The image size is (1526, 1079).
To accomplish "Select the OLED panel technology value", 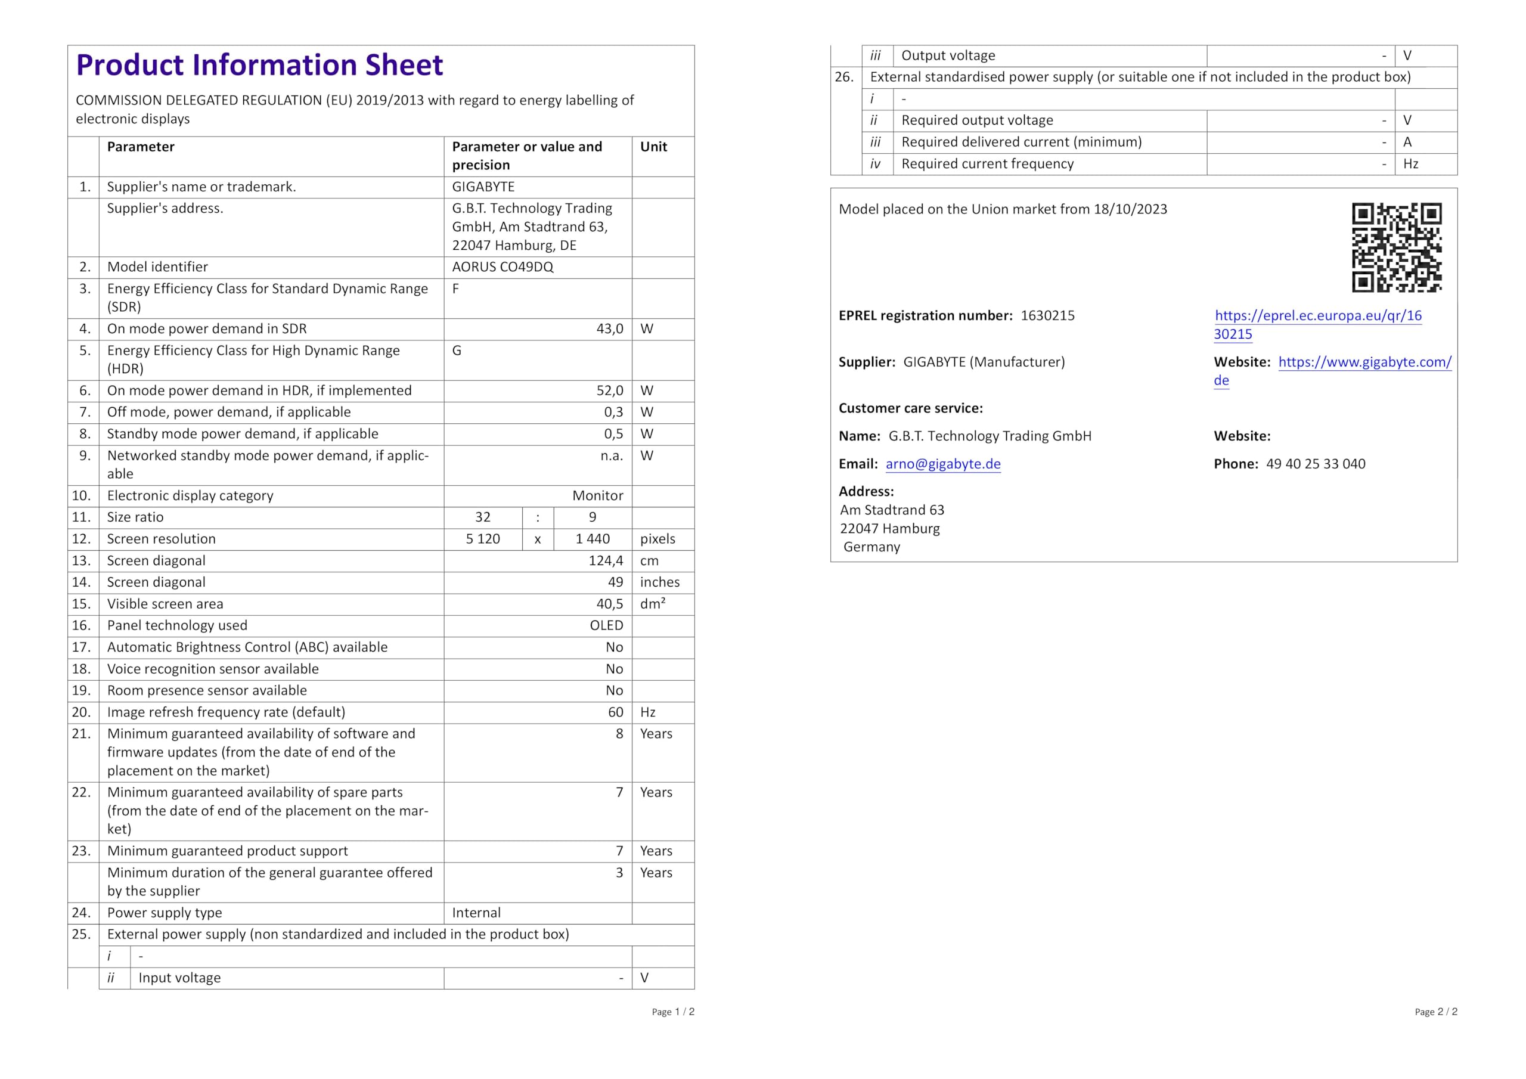I will [x=606, y=625].
